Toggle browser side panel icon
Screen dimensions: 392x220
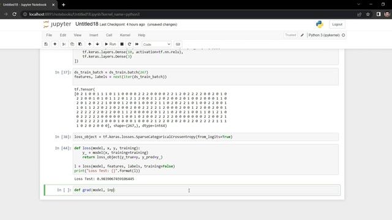[379, 14]
